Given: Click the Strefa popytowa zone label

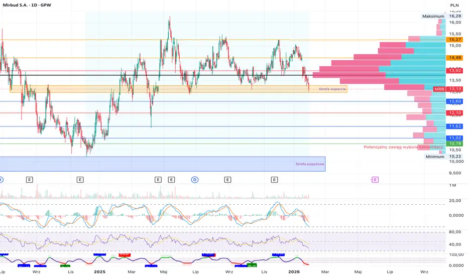Looking at the screenshot, I should (310, 164).
